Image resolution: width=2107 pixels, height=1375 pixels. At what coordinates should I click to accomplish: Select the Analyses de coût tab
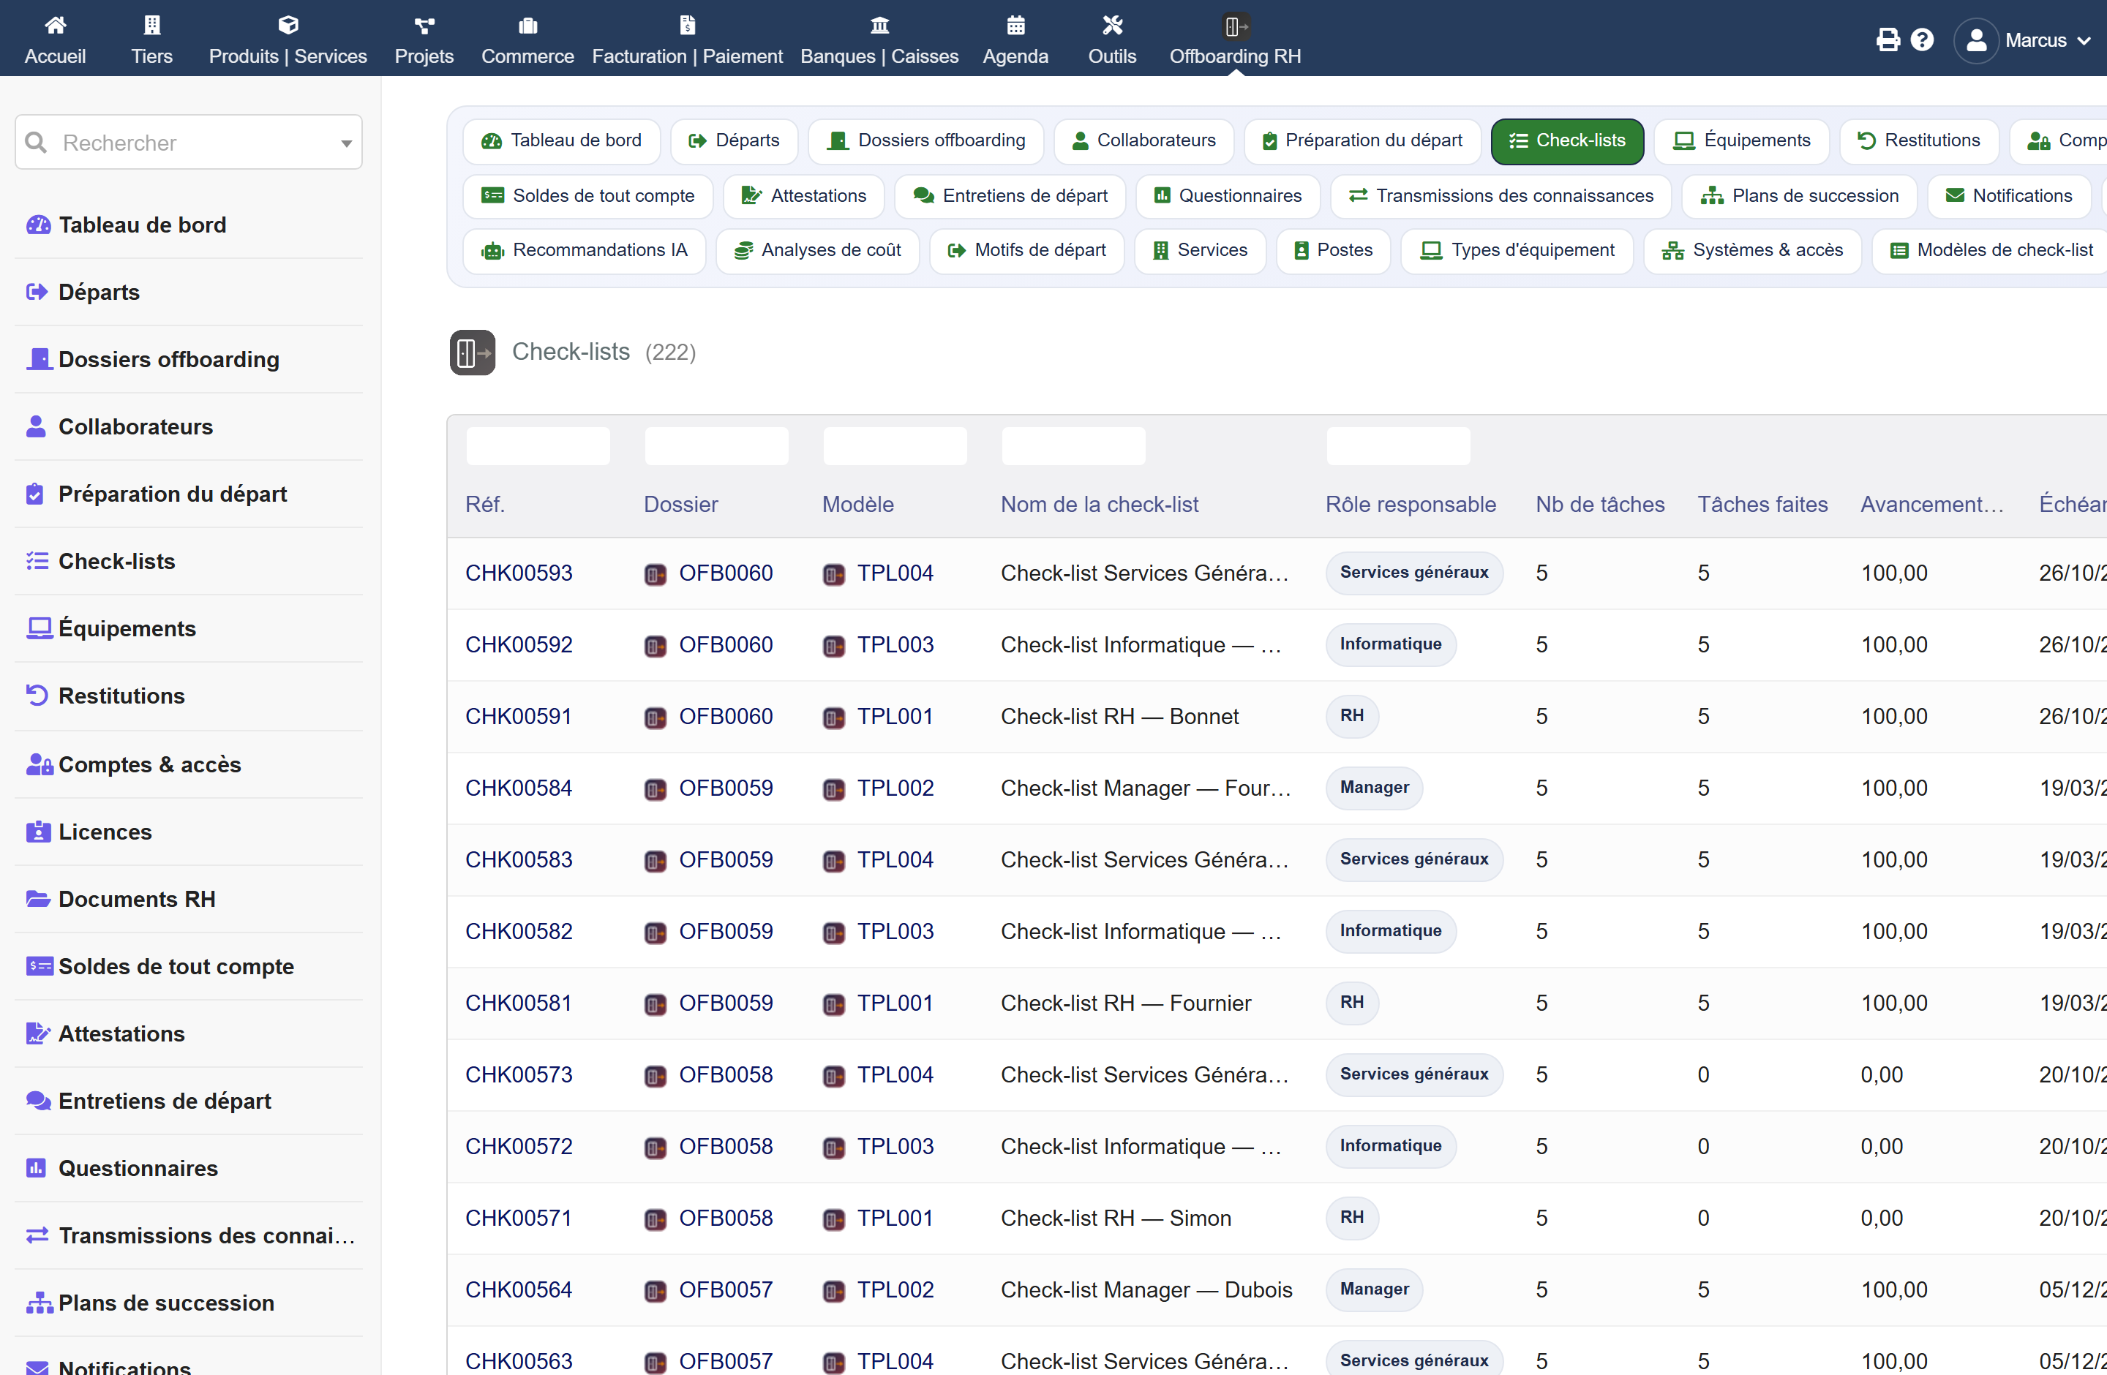817,250
